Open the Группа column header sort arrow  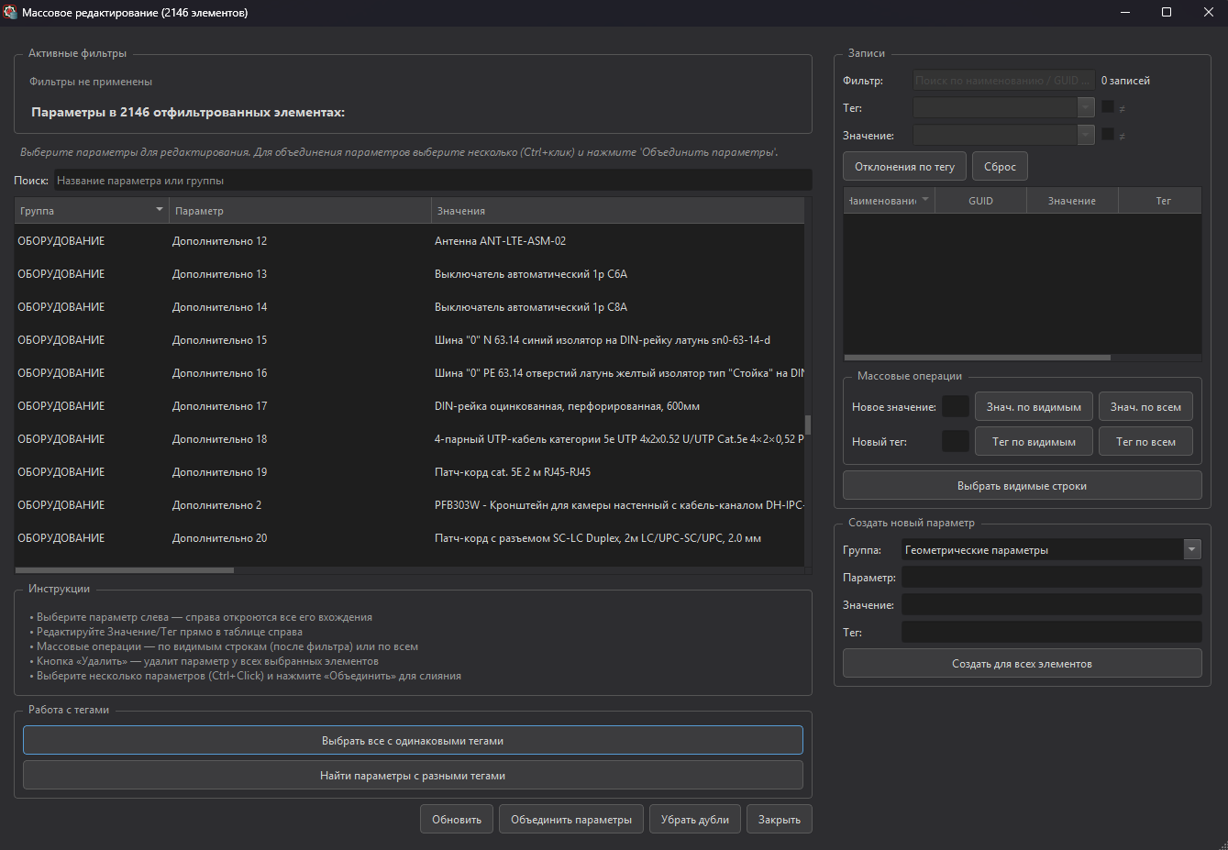pyautogui.click(x=160, y=210)
